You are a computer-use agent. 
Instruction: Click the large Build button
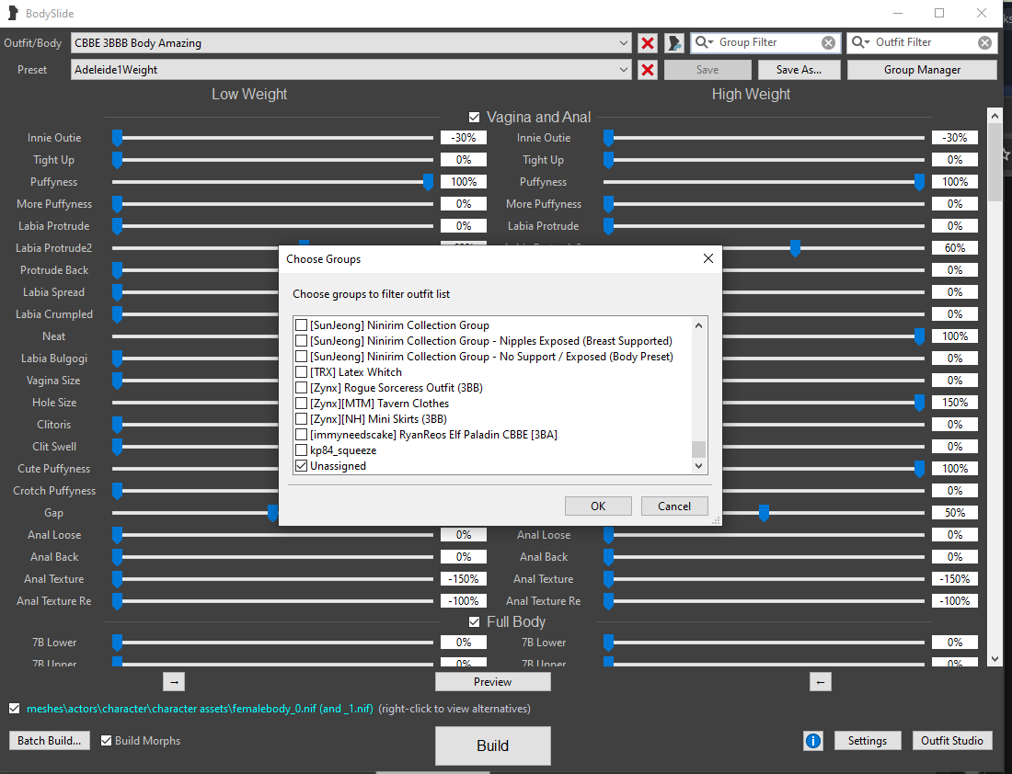tap(492, 746)
